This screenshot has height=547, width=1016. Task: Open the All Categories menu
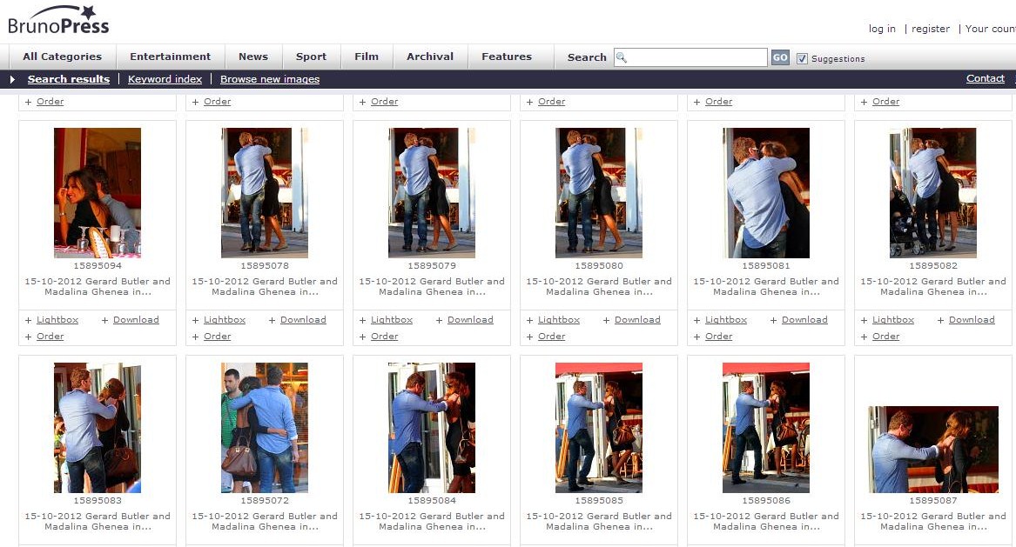[62, 57]
